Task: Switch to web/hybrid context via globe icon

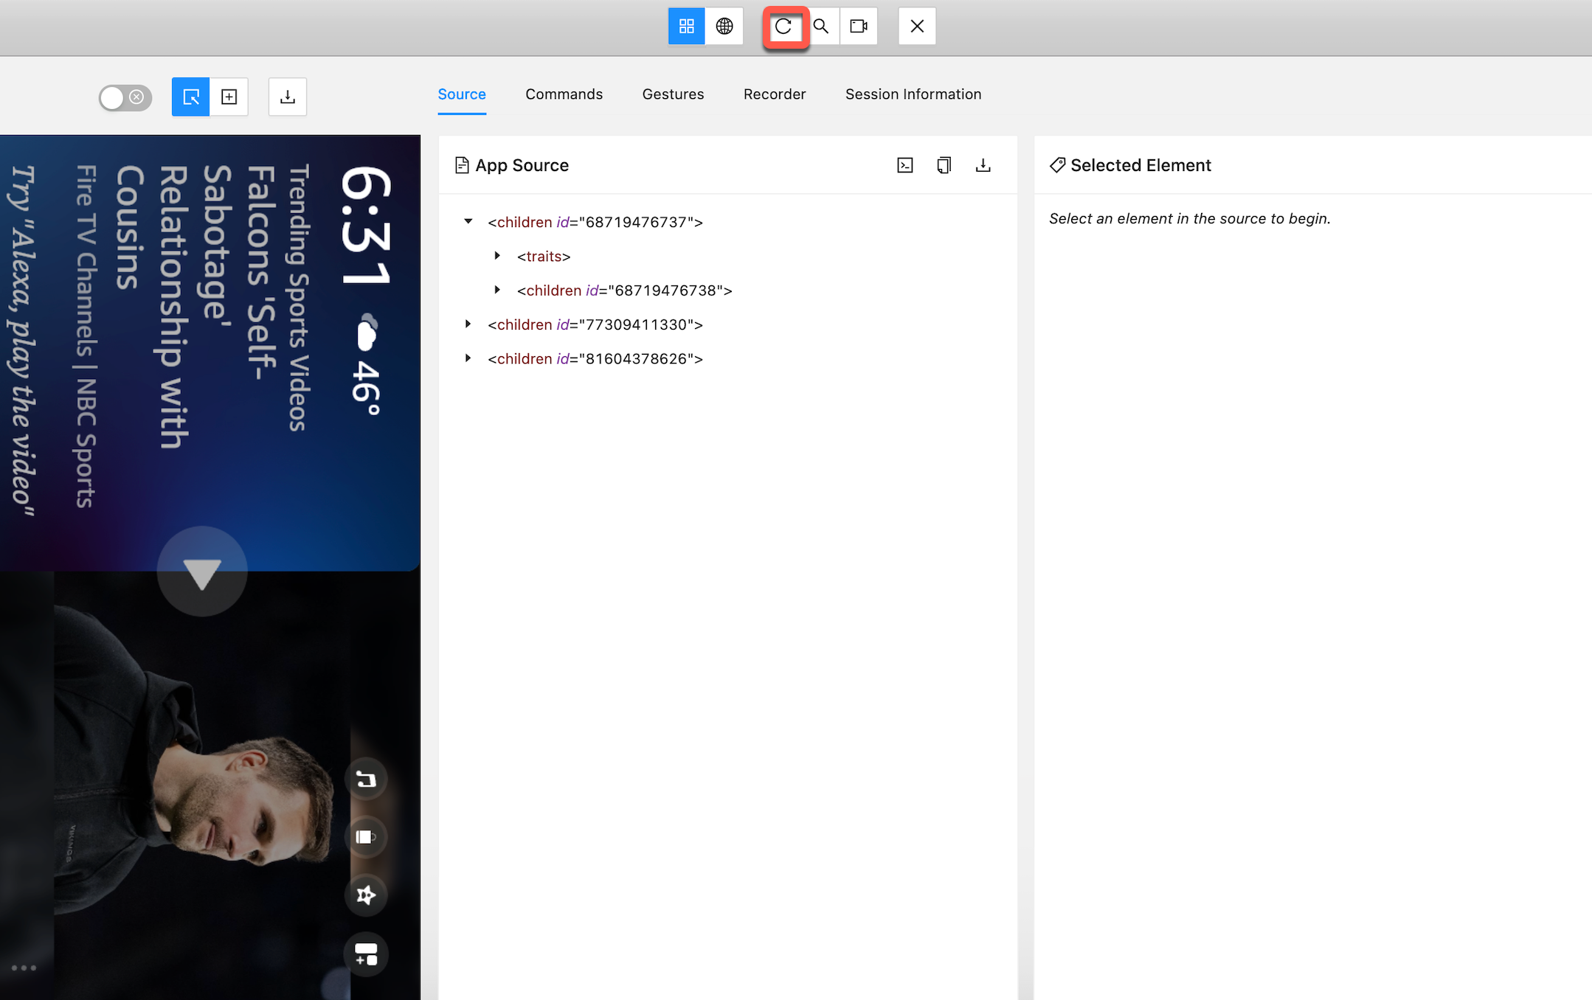Action: pos(724,26)
